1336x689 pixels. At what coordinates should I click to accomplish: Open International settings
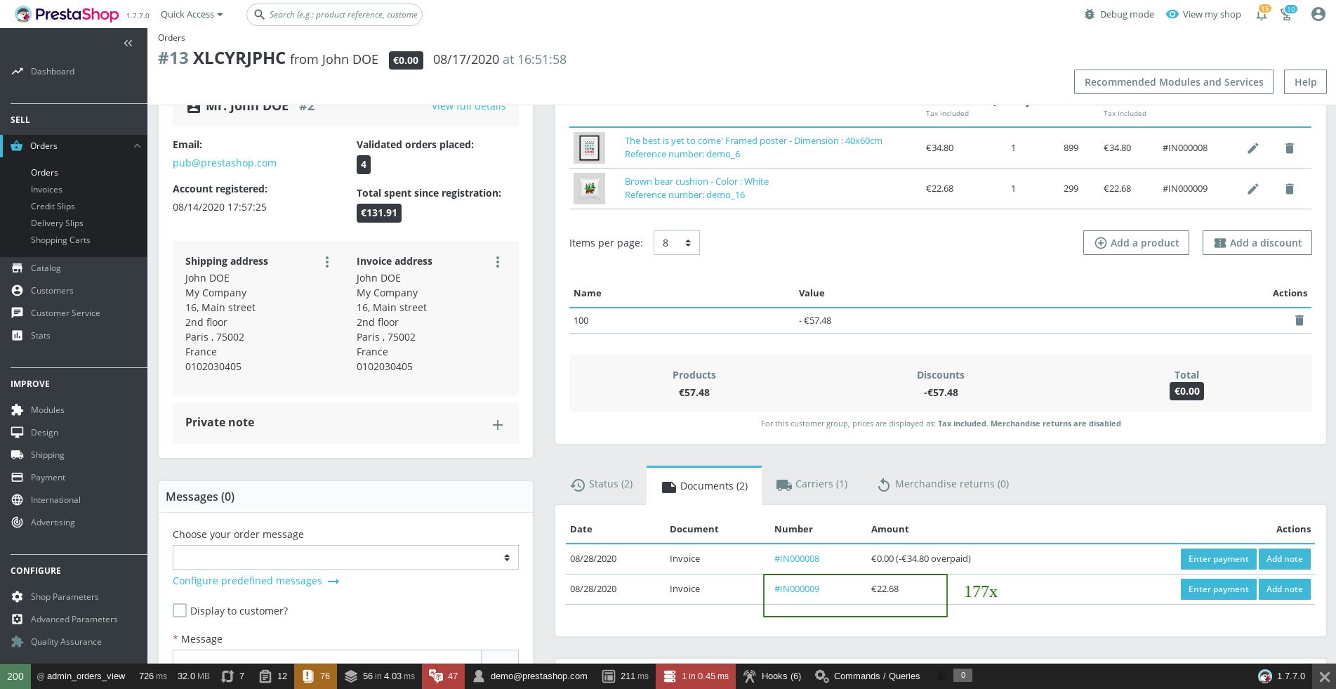55,500
